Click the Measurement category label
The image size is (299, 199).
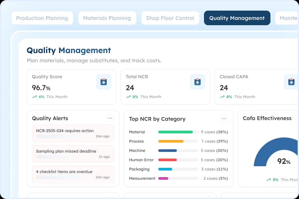click(142, 178)
